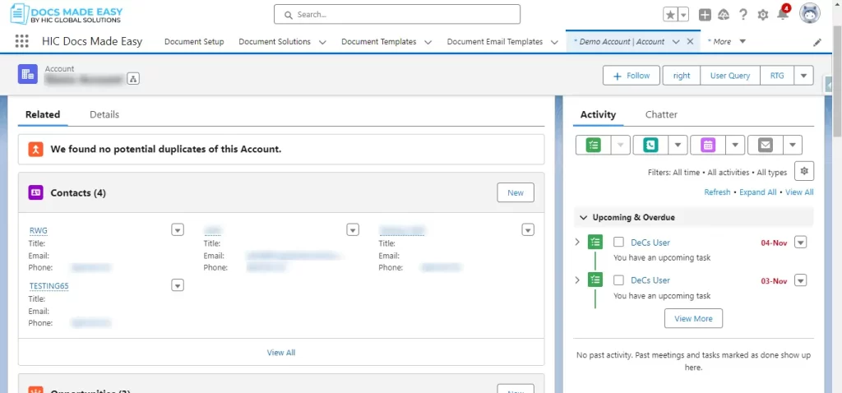842x393 pixels.
Task: Click the Expand All activity link
Action: point(757,192)
